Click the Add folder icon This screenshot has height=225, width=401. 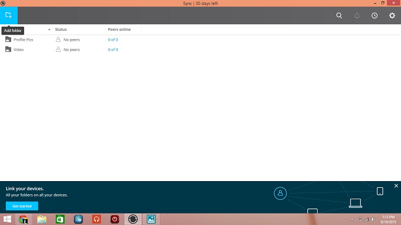click(8, 15)
